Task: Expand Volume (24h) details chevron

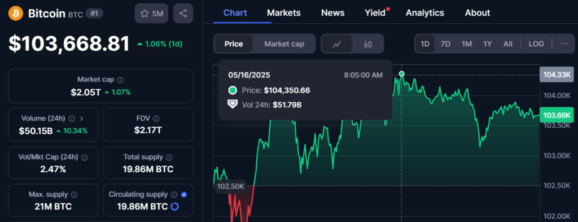Action: pos(82,119)
